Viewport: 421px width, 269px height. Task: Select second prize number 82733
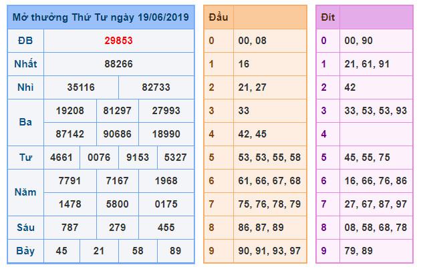pos(156,87)
